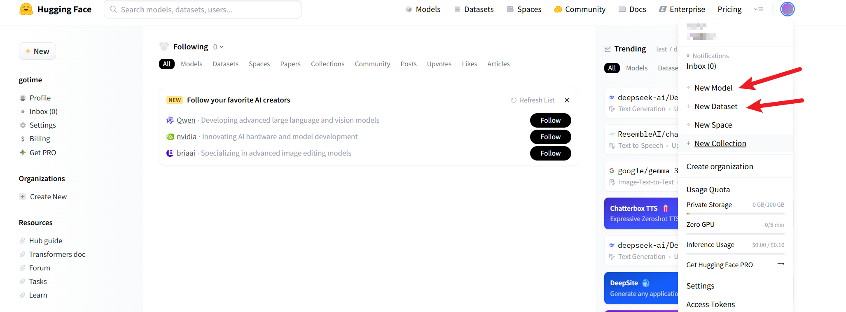This screenshot has height=312, width=846.
Task: Click the plus icon beside Create New
Action: pyautogui.click(x=23, y=197)
